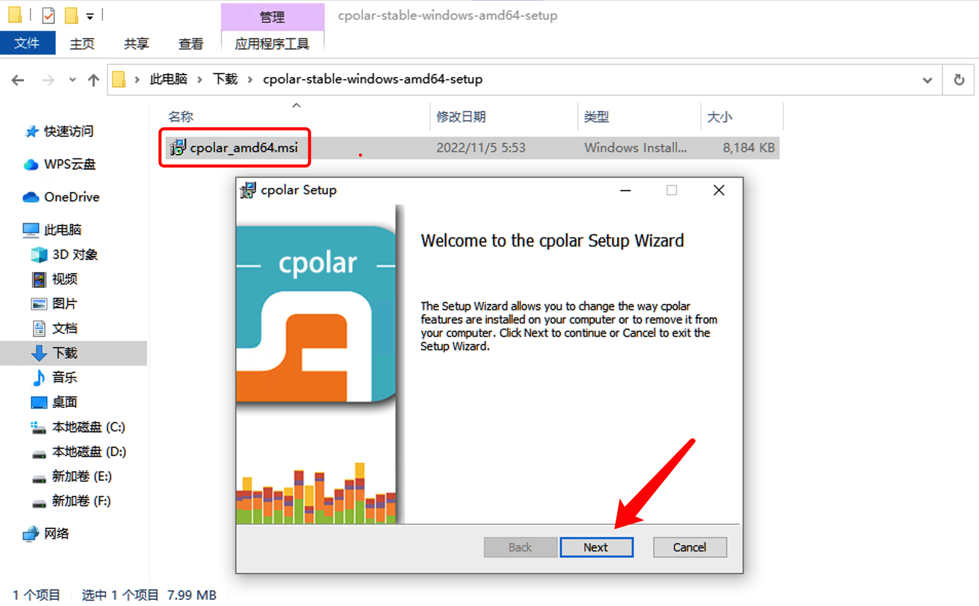
Task: Open the 音乐 folder
Action: pyautogui.click(x=64, y=377)
